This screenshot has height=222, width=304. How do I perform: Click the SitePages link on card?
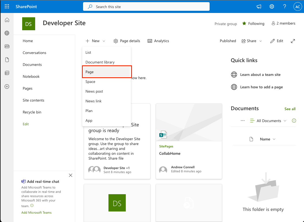166,146
